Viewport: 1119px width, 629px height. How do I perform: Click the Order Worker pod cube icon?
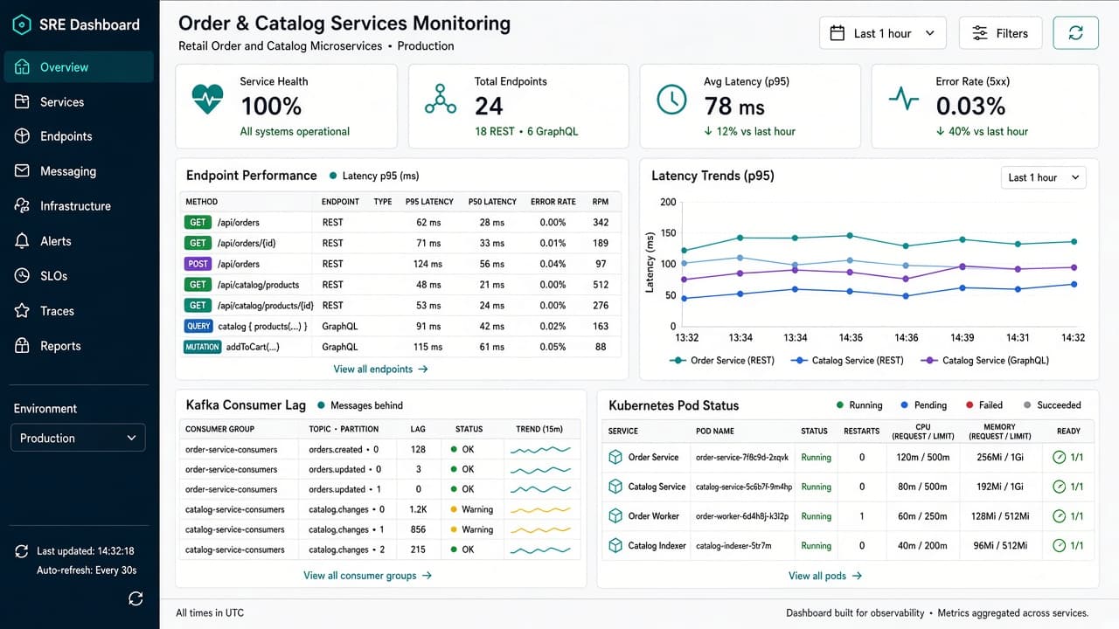(615, 516)
